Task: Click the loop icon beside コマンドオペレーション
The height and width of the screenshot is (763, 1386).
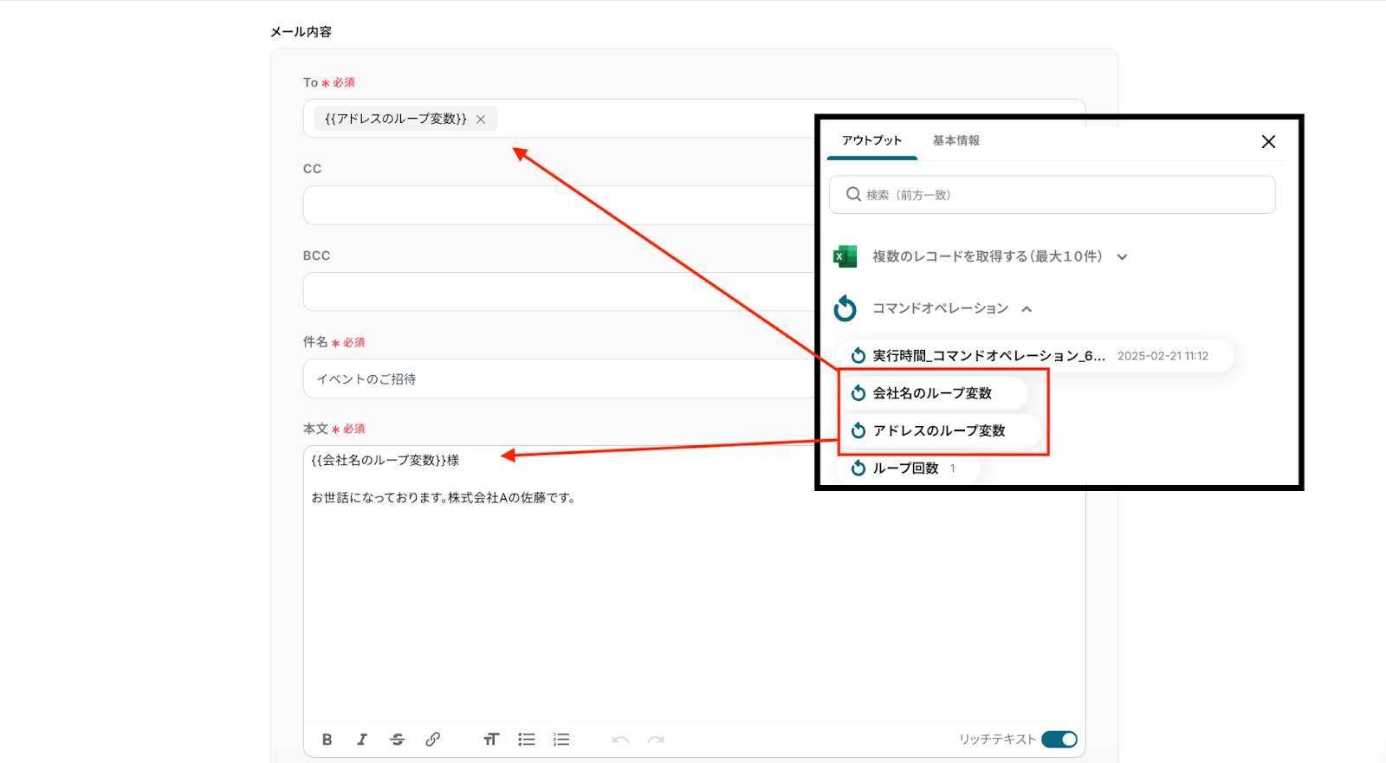Action: [x=845, y=308]
